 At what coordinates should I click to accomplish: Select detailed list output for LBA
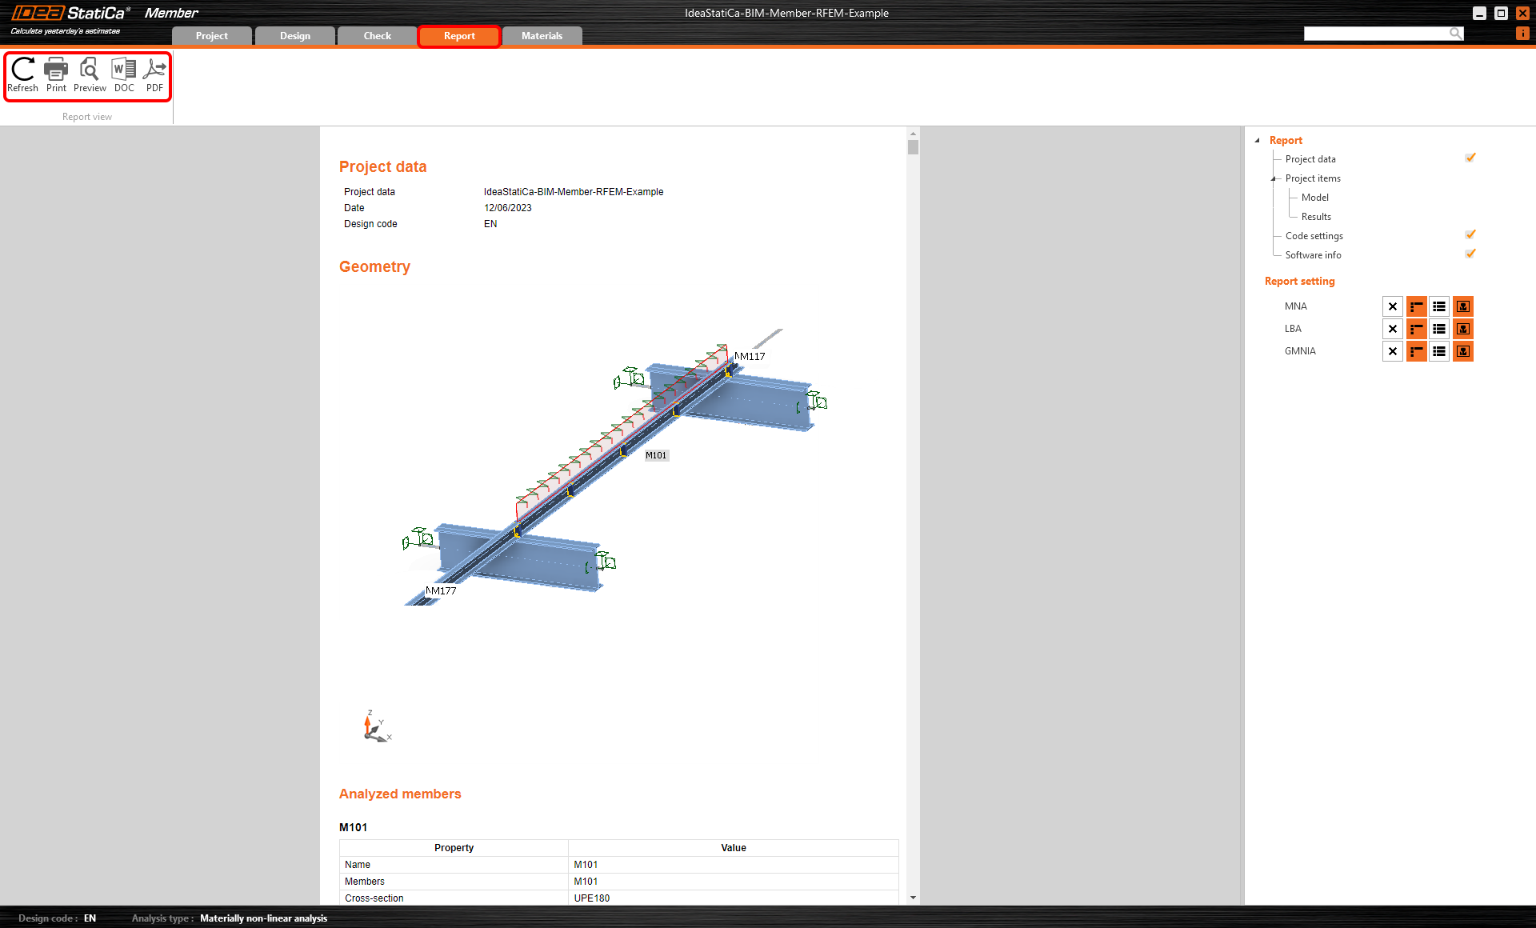point(1439,329)
